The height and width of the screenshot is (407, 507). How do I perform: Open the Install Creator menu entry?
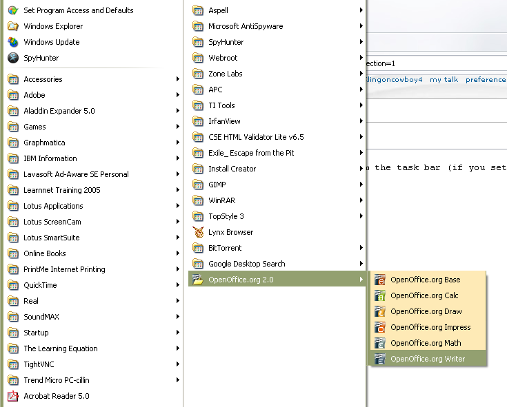[277, 169]
